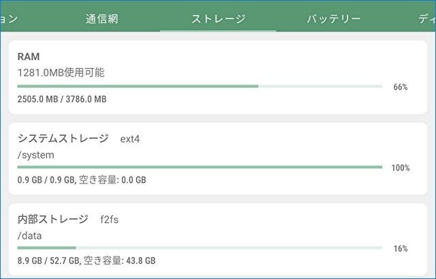Image resolution: width=436 pixels, height=279 pixels.
Task: Tap the システムストレージ heading
Action: pyautogui.click(x=63, y=139)
